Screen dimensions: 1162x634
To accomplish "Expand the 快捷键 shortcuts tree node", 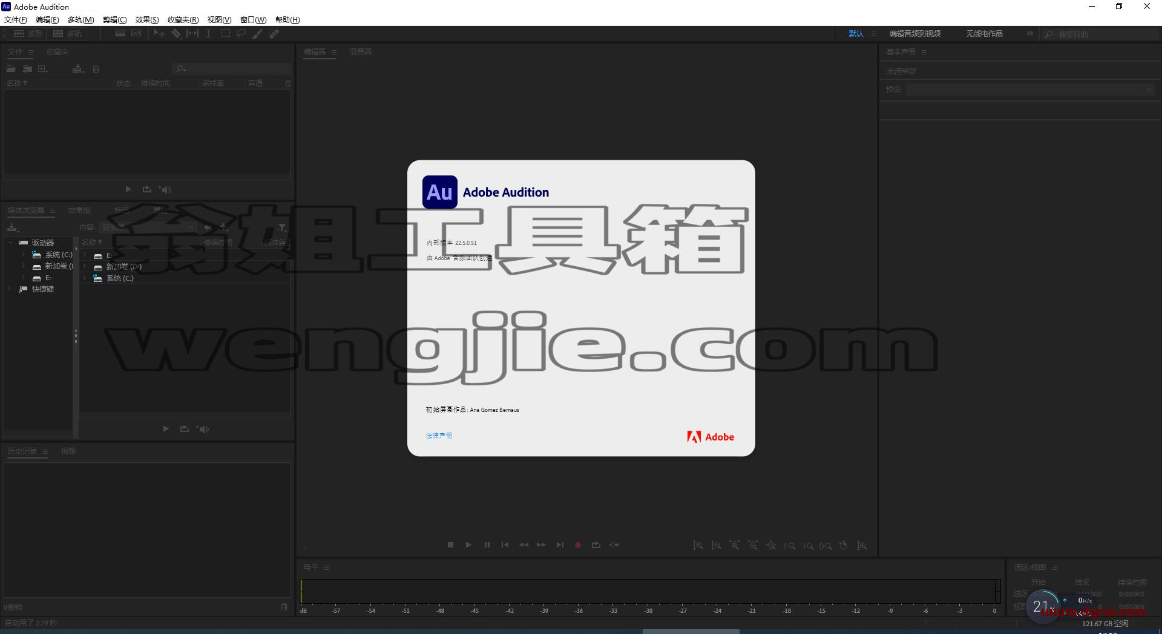I will click(x=10, y=289).
